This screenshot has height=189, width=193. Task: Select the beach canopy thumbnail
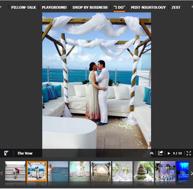pyautogui.click(x=101, y=171)
